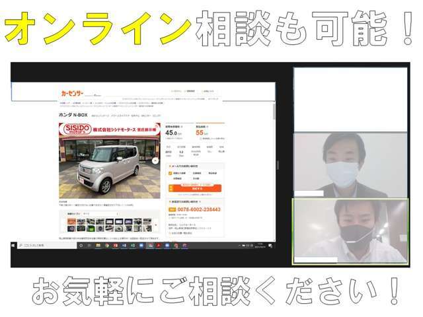Select the white-mask participant video tile
Screen dimensions: 423x317
tap(350, 164)
